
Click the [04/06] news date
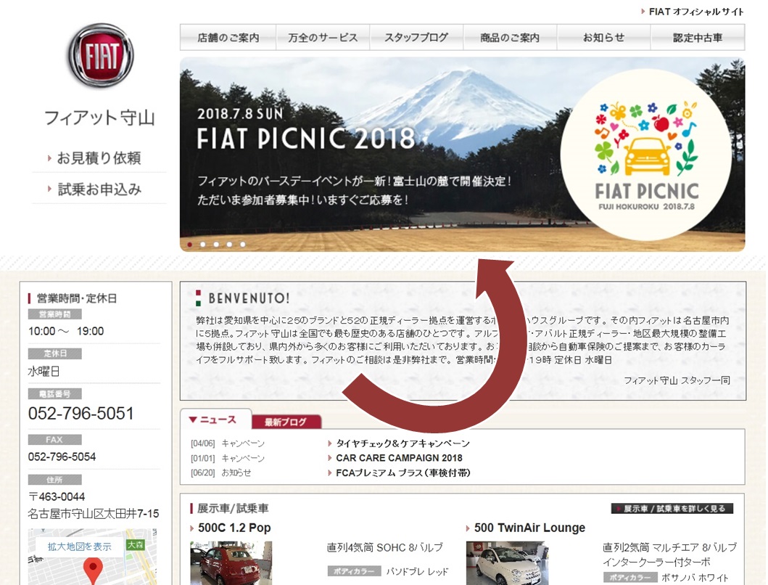coord(203,443)
